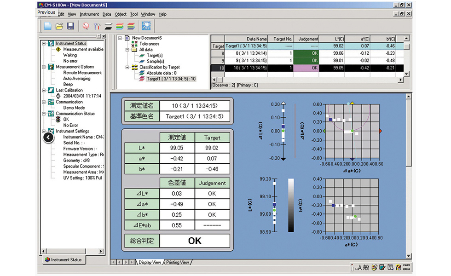Click the Last Calibration node icon
The width and height of the screenshot is (451, 276).
tap(51, 90)
